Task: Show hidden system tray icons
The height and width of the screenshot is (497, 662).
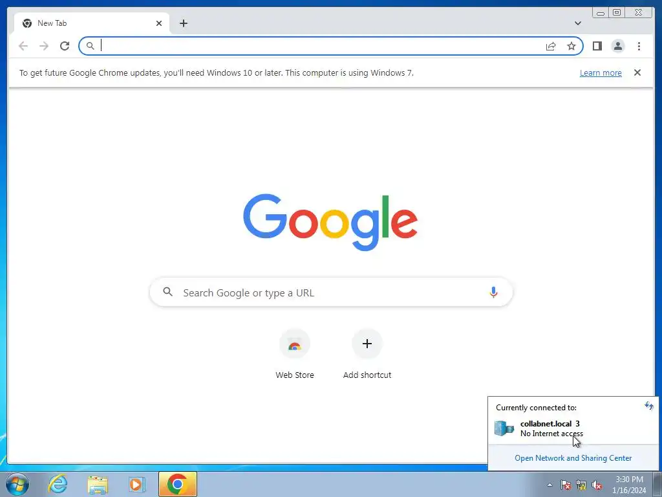Action: tap(550, 485)
